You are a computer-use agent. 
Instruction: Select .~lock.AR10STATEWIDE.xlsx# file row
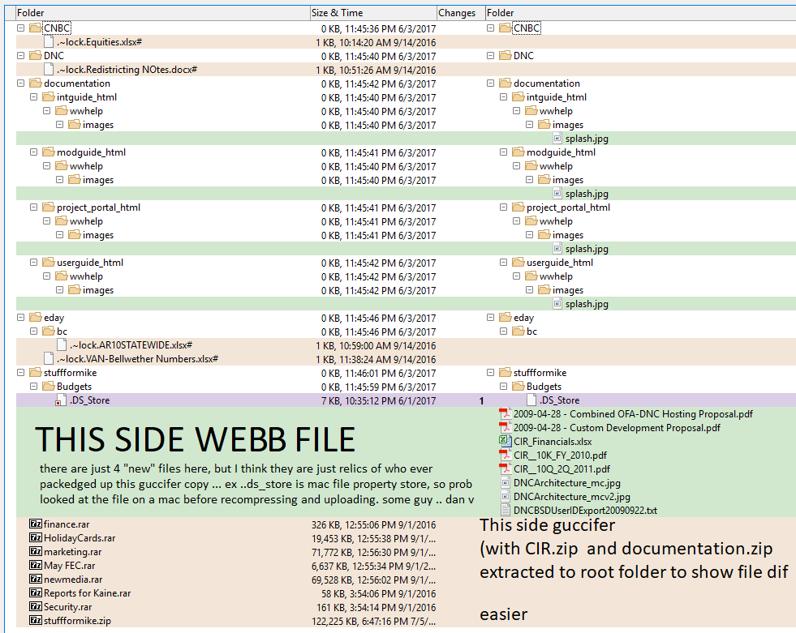click(226, 345)
